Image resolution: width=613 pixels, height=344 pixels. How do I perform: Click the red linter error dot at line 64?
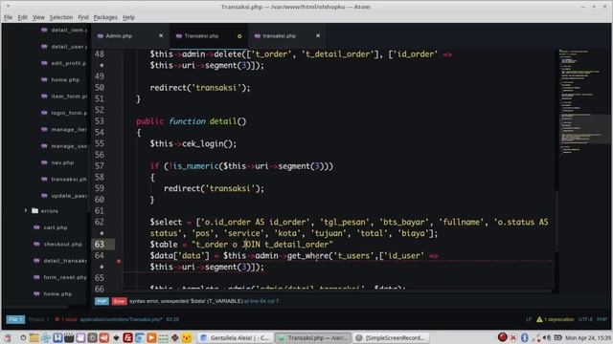(119, 261)
